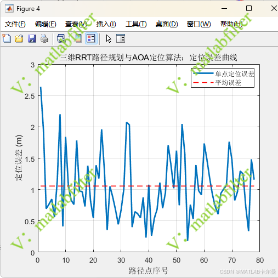The height and width of the screenshot is (278, 278).
Task: Click the MATLAB logo in the title bar
Action: [9, 9]
